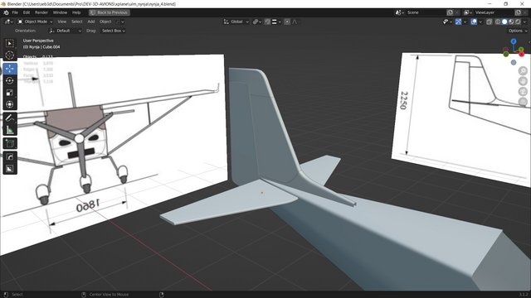Click the Scene name field

(x=426, y=12)
